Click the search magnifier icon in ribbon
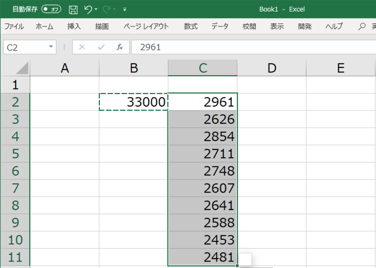 click(x=362, y=27)
